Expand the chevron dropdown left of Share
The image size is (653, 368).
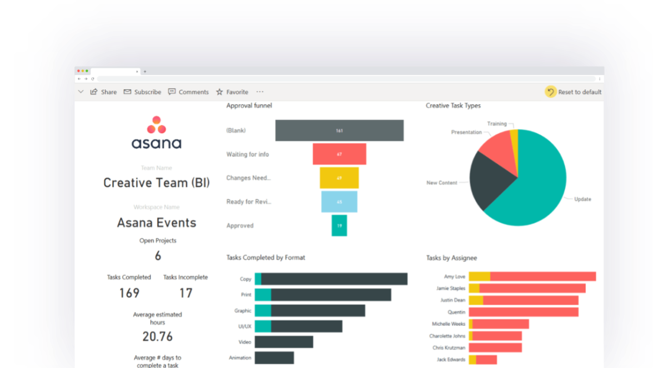coord(81,92)
